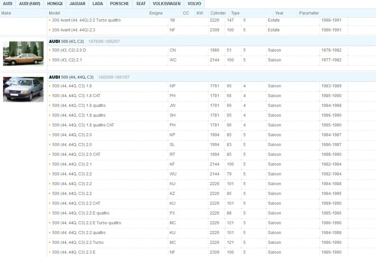376x257 pixels.
Task: Switch to the AUDI tab
Action: tap(8, 4)
